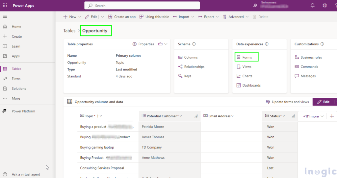Click the Tools briefcase icon

click(x=160, y=44)
